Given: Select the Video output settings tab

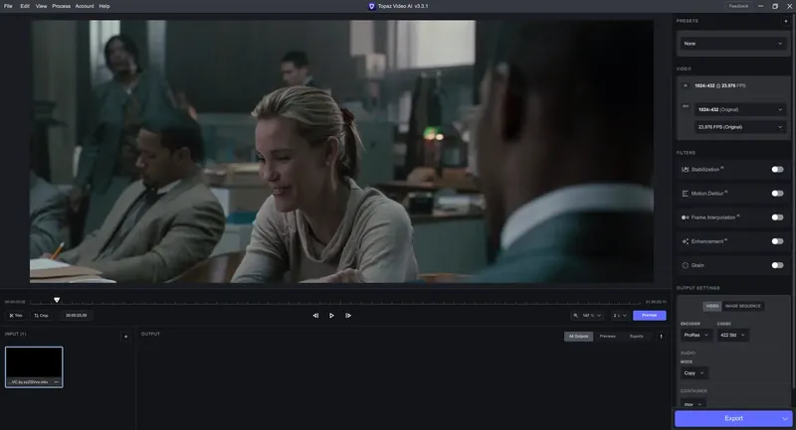Looking at the screenshot, I should 712,306.
